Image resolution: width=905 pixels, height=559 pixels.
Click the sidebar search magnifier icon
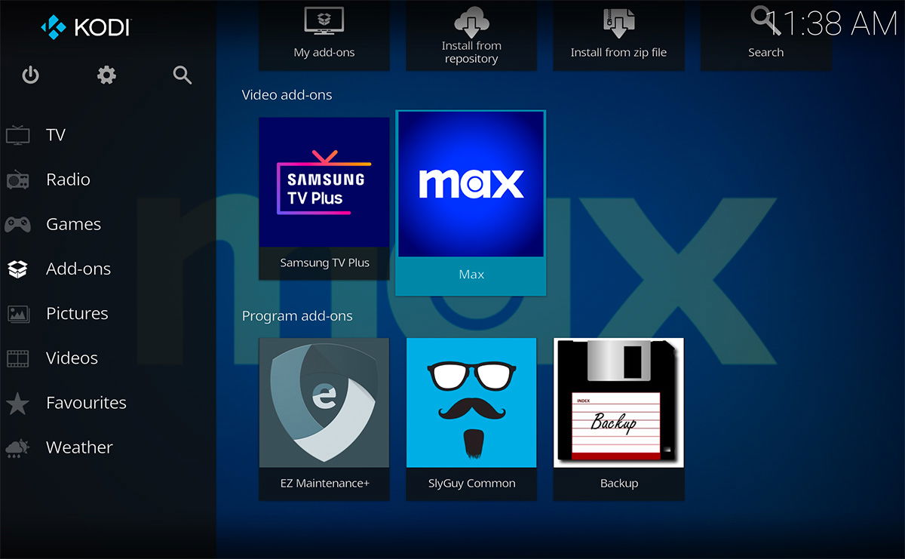pyautogui.click(x=183, y=75)
